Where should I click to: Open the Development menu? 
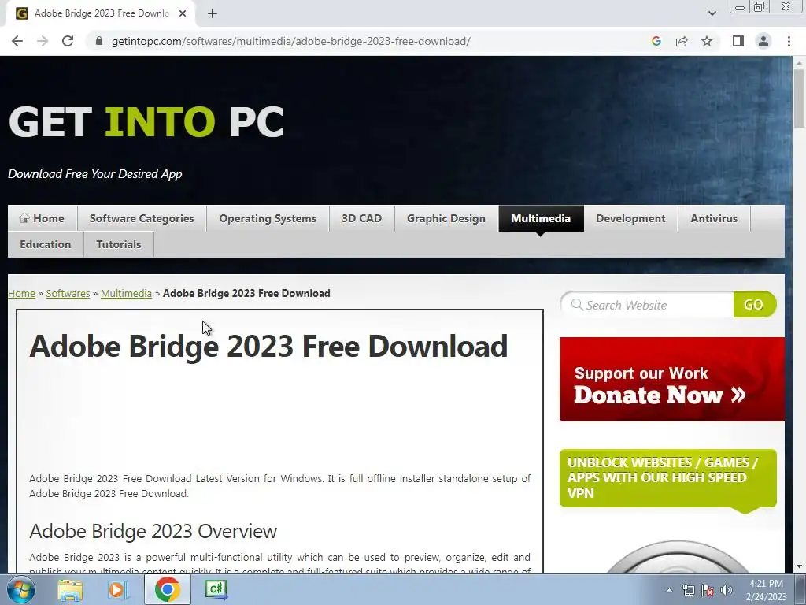point(630,218)
